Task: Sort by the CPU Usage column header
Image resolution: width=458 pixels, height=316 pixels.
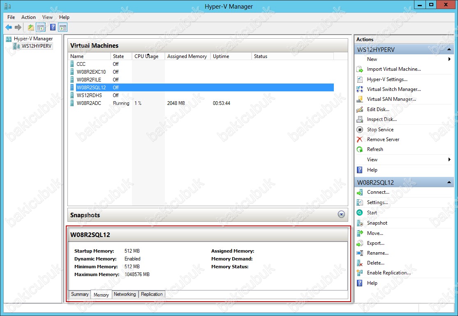Action: coord(148,56)
